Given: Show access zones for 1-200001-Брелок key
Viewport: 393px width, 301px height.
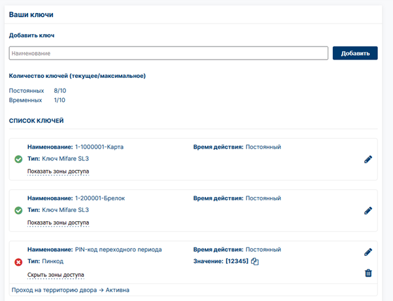Looking at the screenshot, I should [58, 222].
